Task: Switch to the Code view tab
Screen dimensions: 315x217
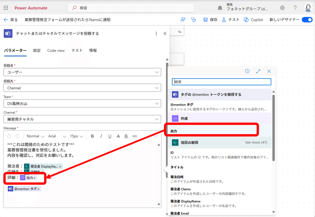Action: coord(56,50)
